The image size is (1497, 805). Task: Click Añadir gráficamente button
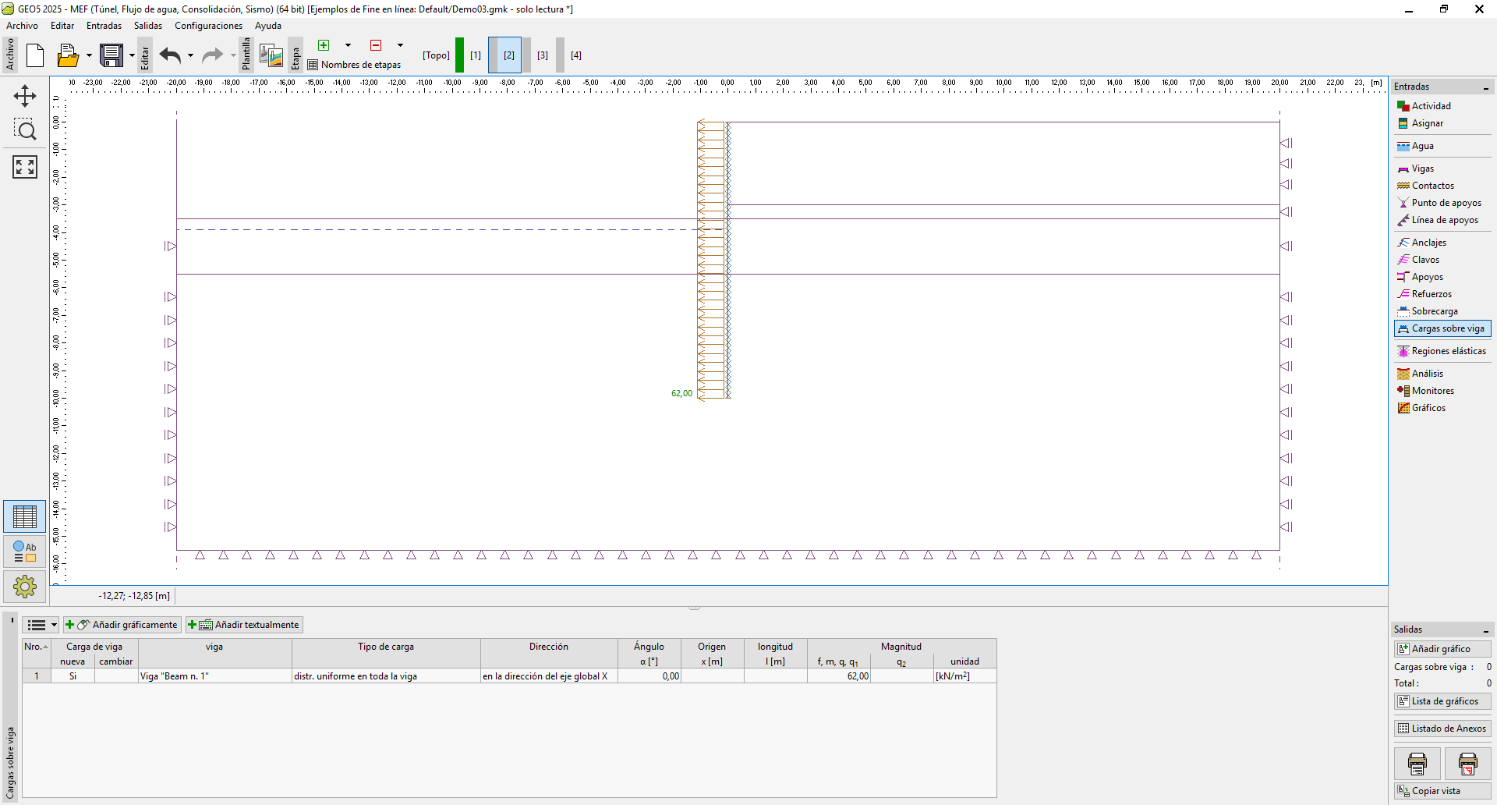click(122, 625)
